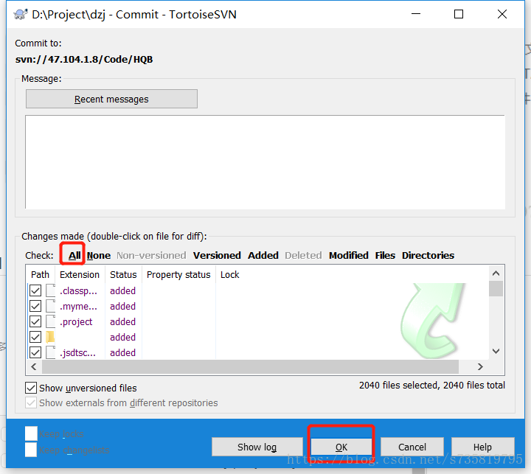Maximize the Commit dialog window

coord(459,14)
